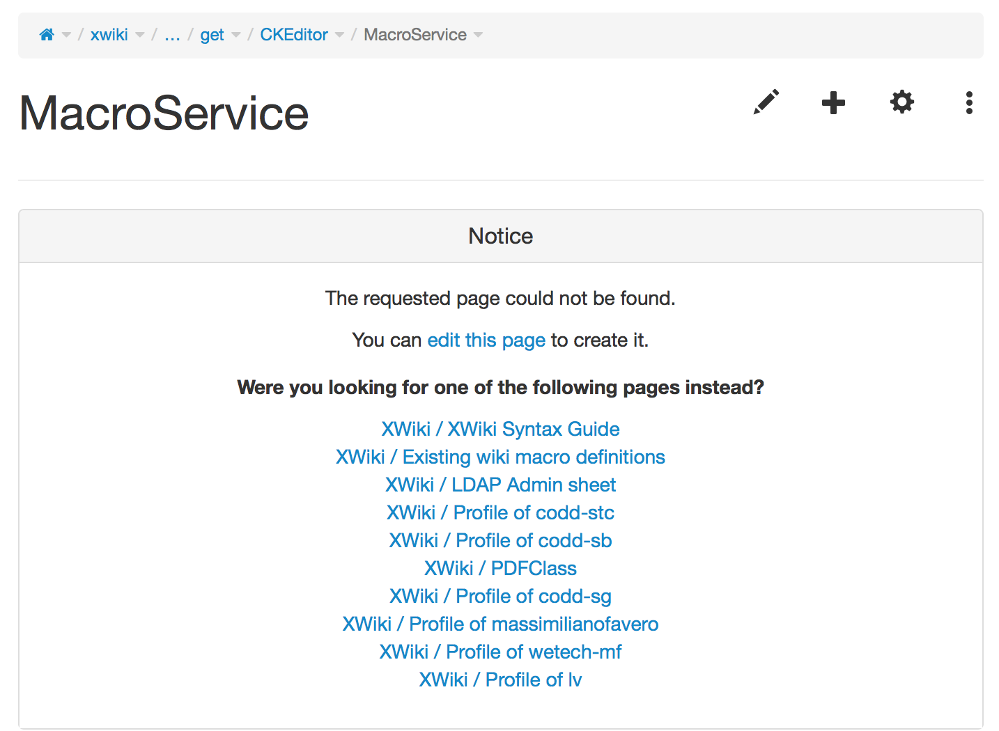Click the MacroService page title
This screenshot has height=731, width=999.
[164, 113]
